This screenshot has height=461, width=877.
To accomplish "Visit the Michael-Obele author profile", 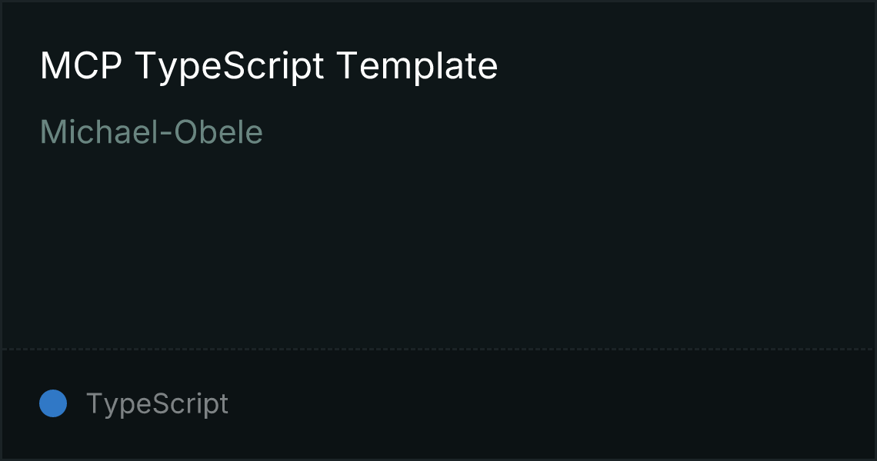I will (x=151, y=132).
